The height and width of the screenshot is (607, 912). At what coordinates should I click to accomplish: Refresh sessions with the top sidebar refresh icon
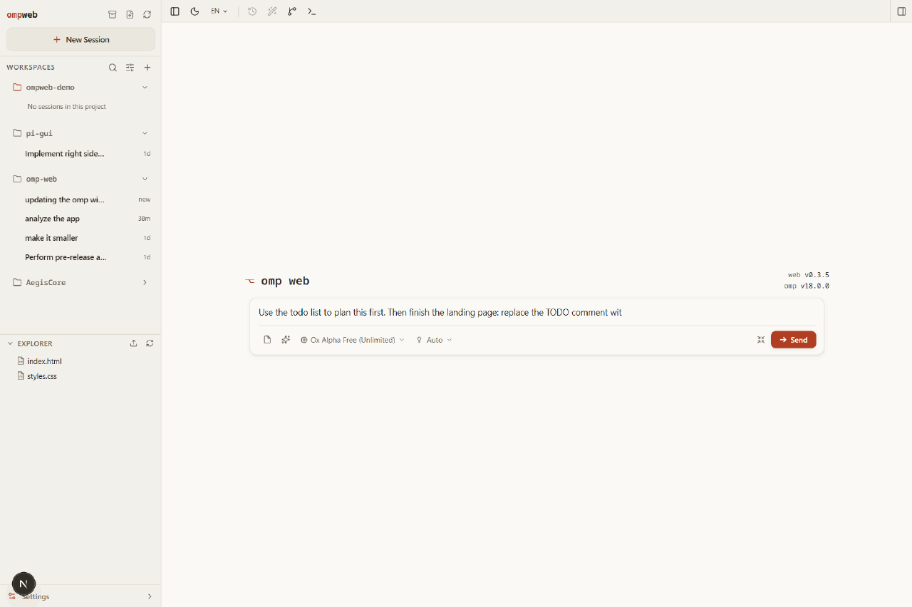(147, 14)
